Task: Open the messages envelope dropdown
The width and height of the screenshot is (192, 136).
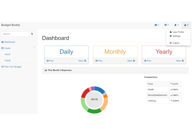Action: click(x=157, y=25)
